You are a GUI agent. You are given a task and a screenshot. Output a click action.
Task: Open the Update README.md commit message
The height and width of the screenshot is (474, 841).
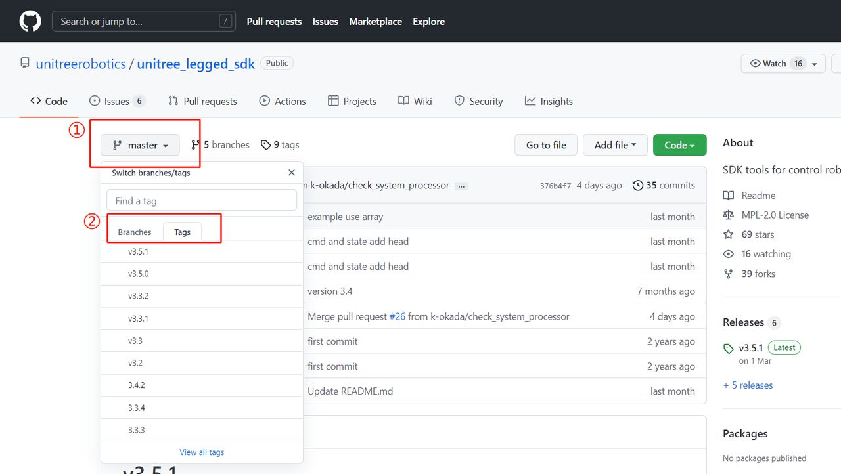tap(350, 391)
